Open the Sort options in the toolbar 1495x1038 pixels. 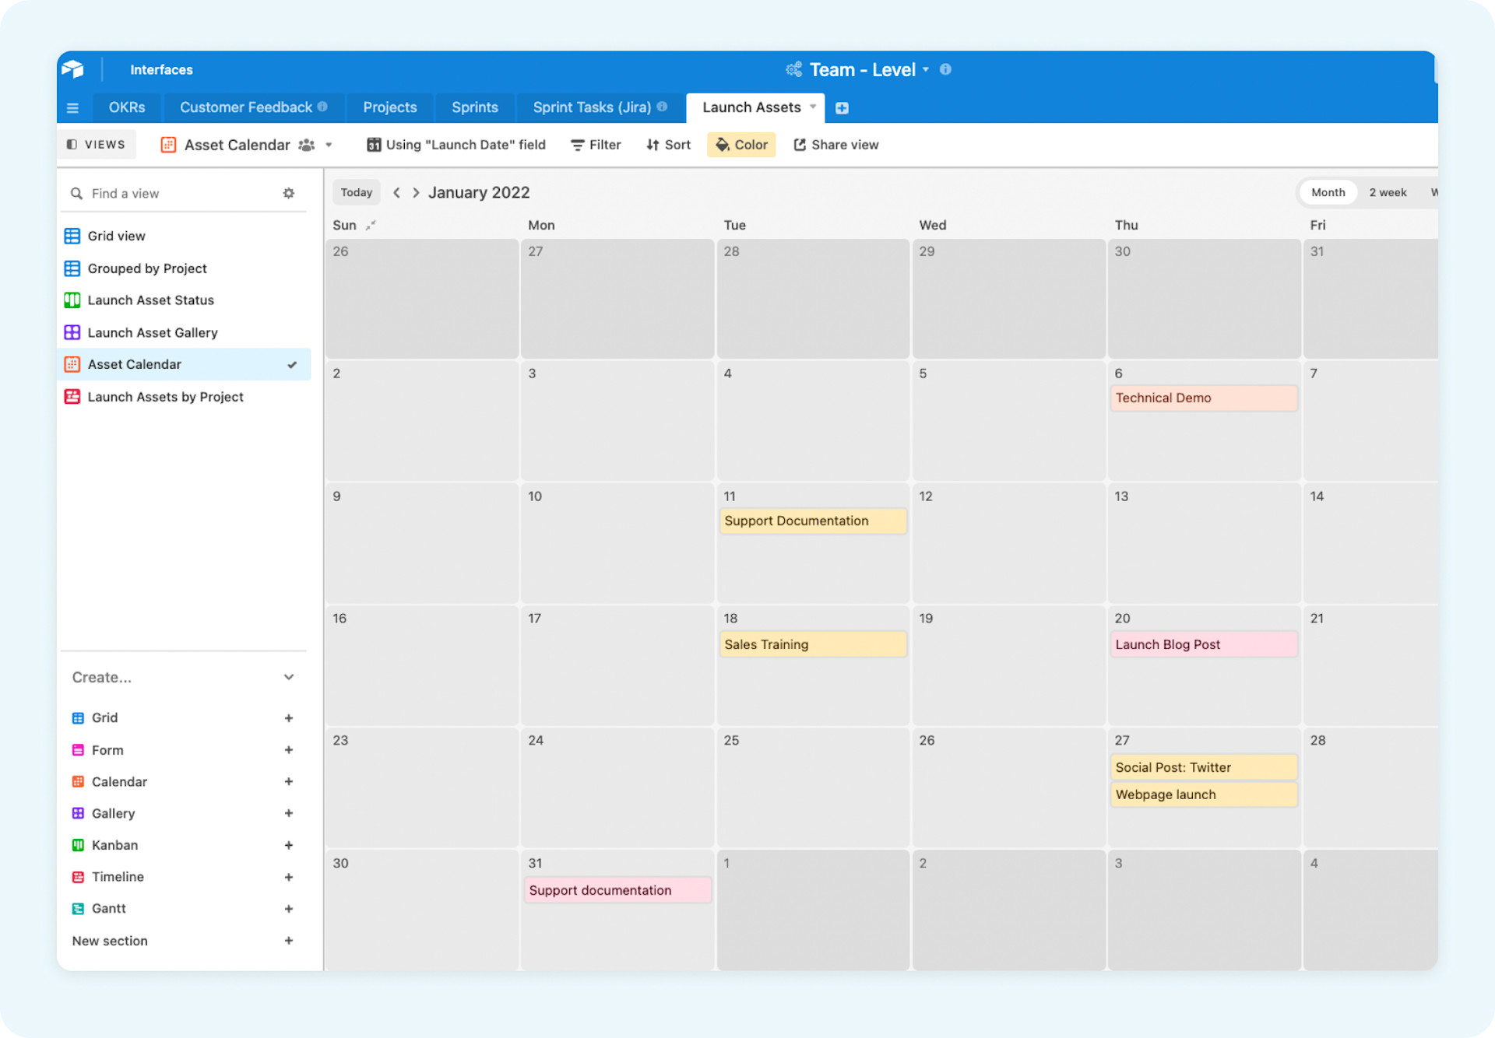[667, 145]
